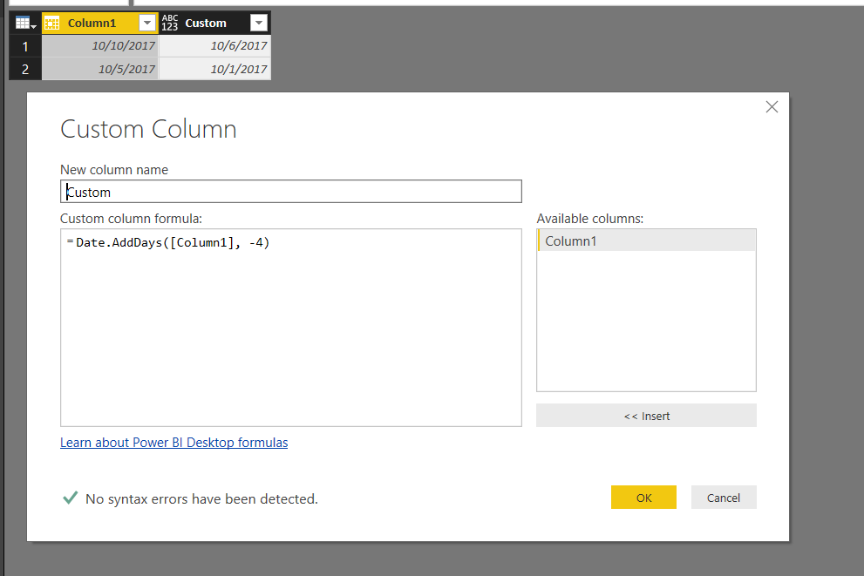The height and width of the screenshot is (576, 864).
Task: Click the green syntax check mark icon
Action: pyautogui.click(x=70, y=498)
